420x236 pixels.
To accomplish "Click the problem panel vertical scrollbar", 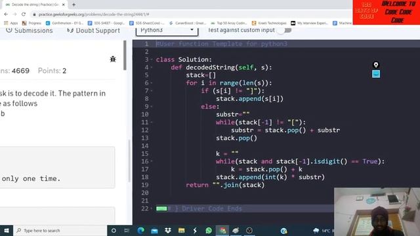I will coord(125,55).
